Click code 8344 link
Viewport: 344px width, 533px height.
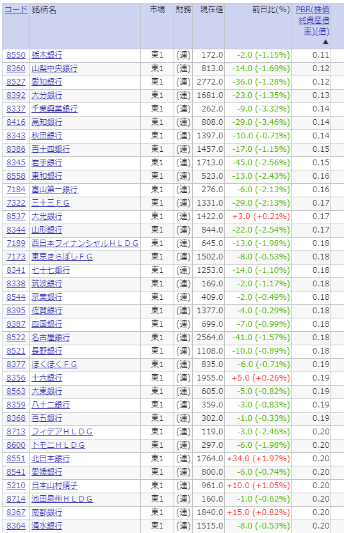[16, 230]
